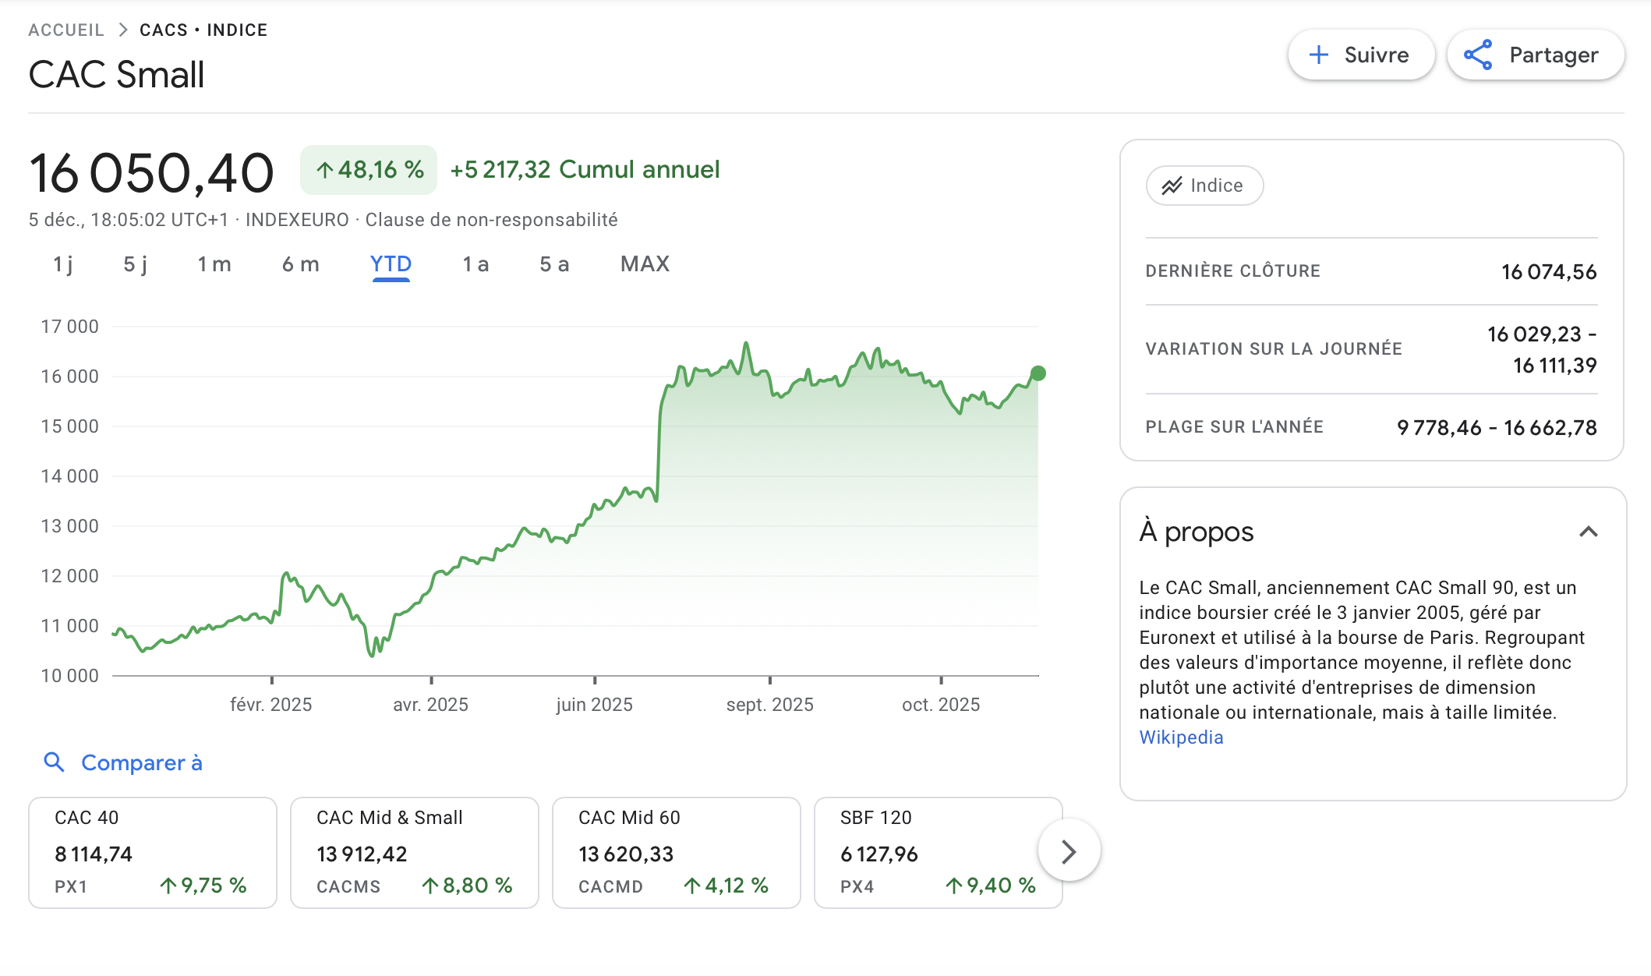The image size is (1651, 976).
Task: Click the breadcrumb chevron after ACCUEIL
Action: (123, 30)
